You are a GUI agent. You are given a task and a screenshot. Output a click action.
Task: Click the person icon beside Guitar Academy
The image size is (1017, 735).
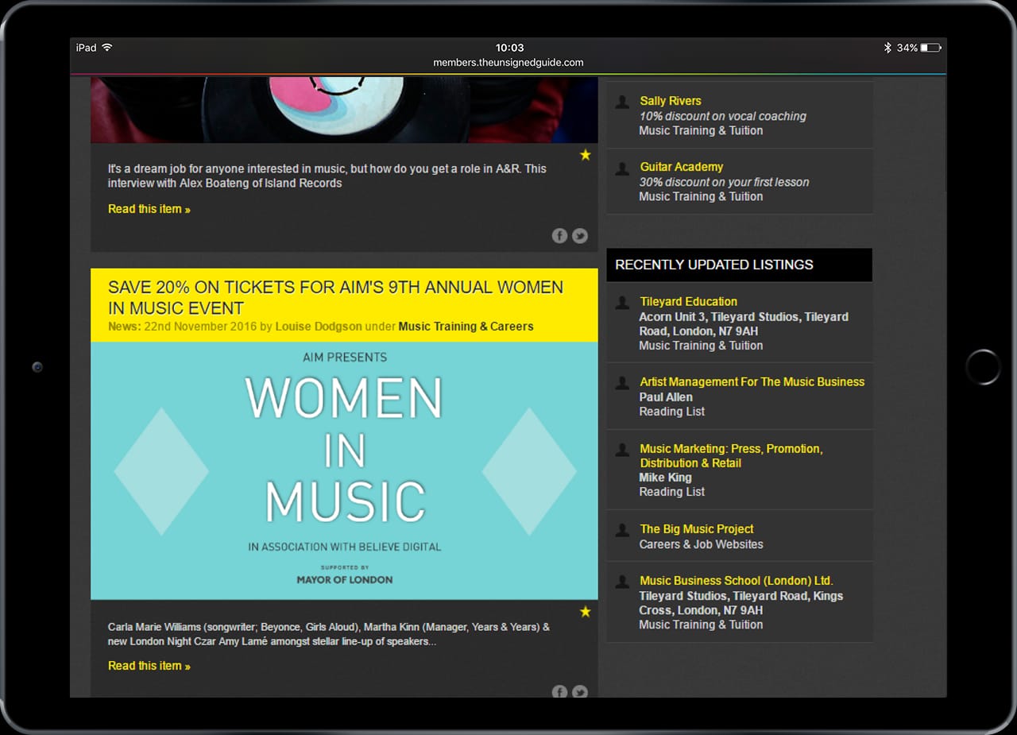tap(623, 168)
